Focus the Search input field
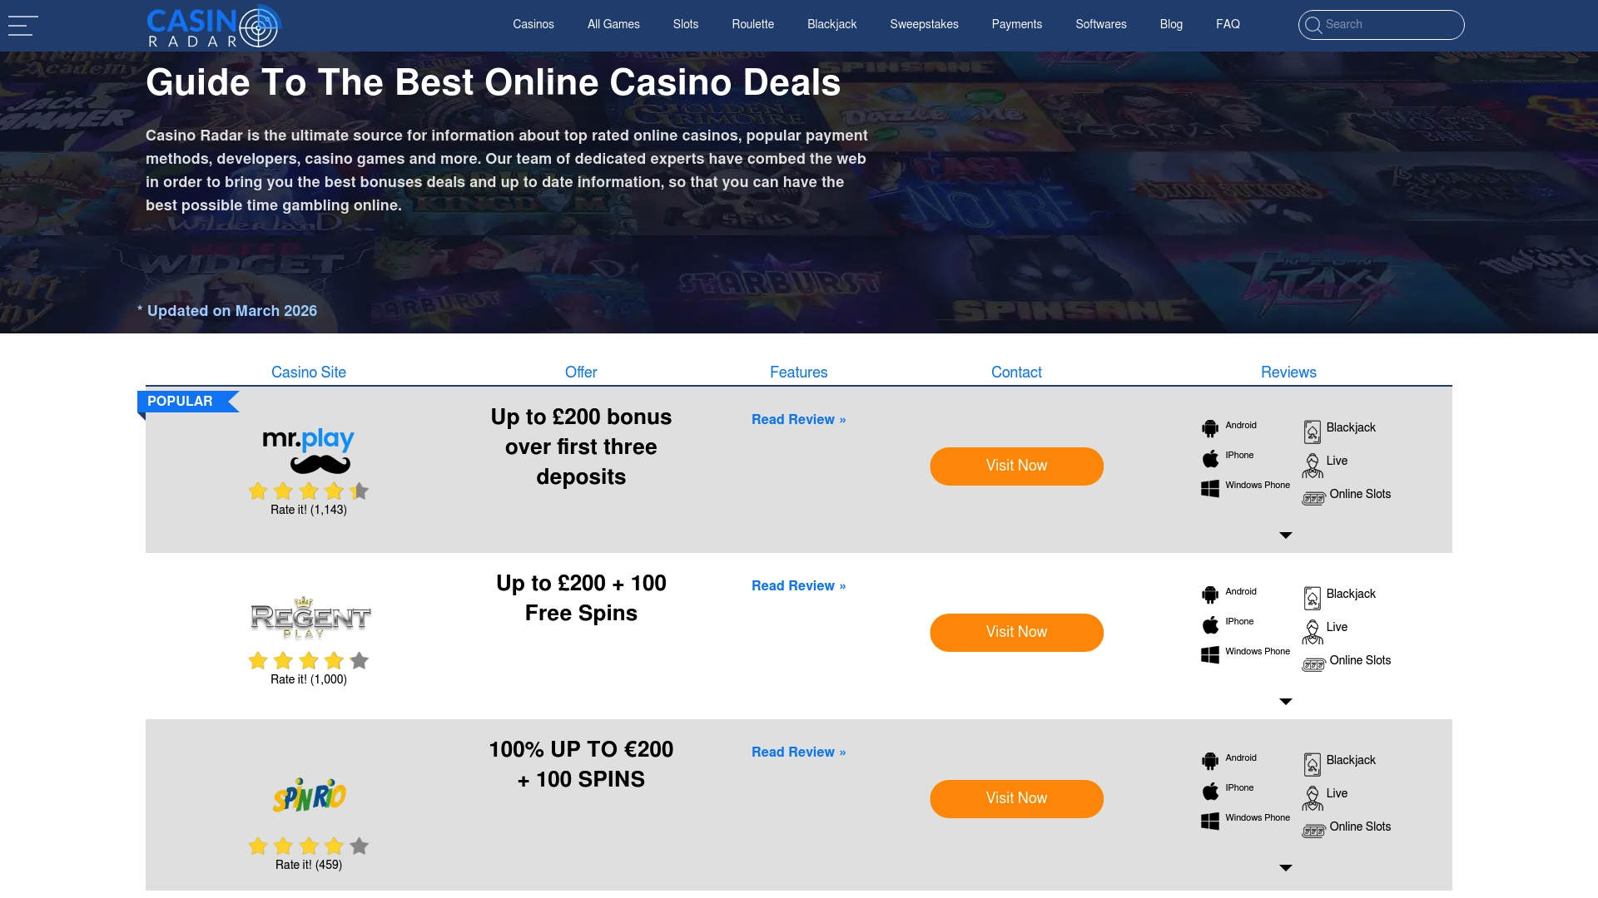Image resolution: width=1598 pixels, height=898 pixels. point(1390,25)
